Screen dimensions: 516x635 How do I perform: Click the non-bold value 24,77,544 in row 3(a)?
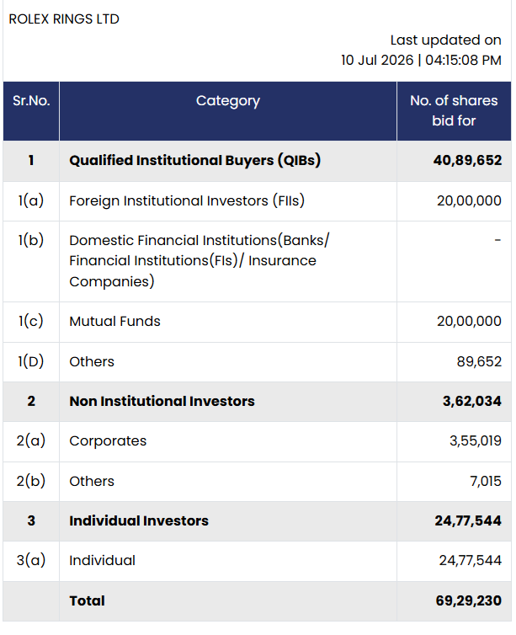[x=471, y=561]
